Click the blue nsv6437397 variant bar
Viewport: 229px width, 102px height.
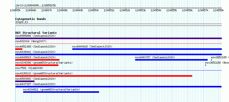[118, 87]
